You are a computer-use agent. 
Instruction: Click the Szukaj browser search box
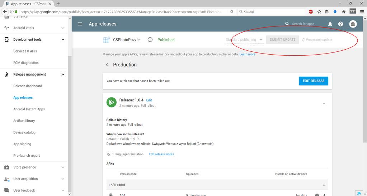pos(272,12)
